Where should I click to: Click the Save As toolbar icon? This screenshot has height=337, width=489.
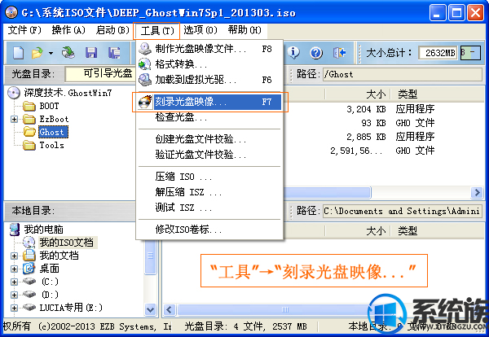[114, 53]
